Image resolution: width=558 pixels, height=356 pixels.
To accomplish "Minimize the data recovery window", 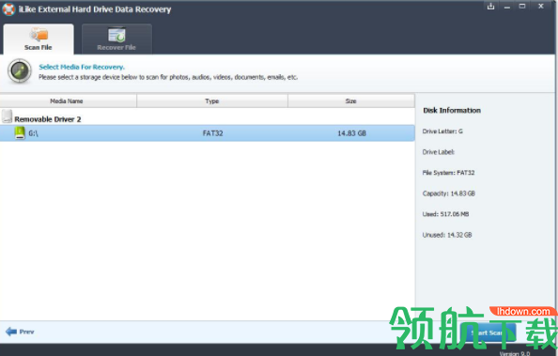I will (x=506, y=7).
